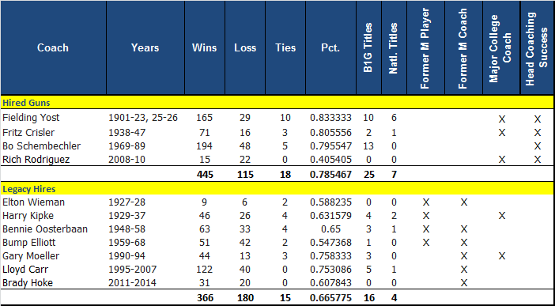Screen dimensions: 555x306
Task: Click Bo Schembechler's Head Coaching Success X
Action: 538,146
